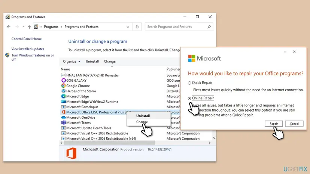Open the Recent locations chevron
310x174 pixels.
pyautogui.click(x=24, y=27)
